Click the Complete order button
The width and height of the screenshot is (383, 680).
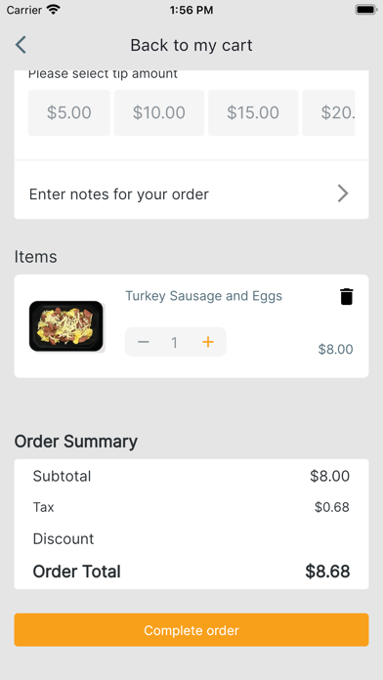[191, 630]
